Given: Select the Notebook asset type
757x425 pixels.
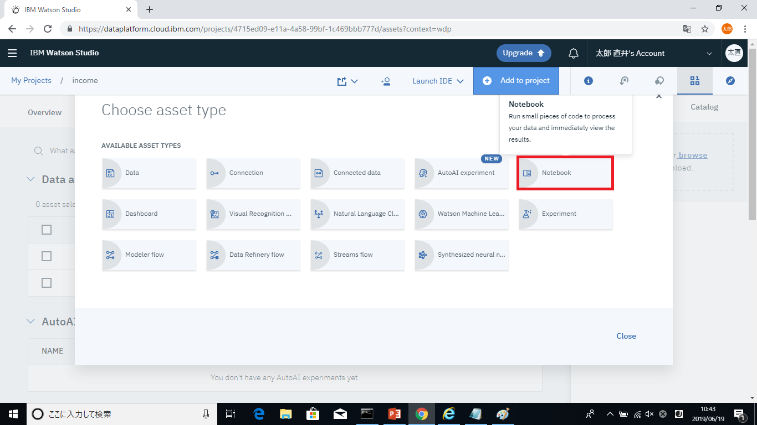Looking at the screenshot, I should (x=565, y=173).
